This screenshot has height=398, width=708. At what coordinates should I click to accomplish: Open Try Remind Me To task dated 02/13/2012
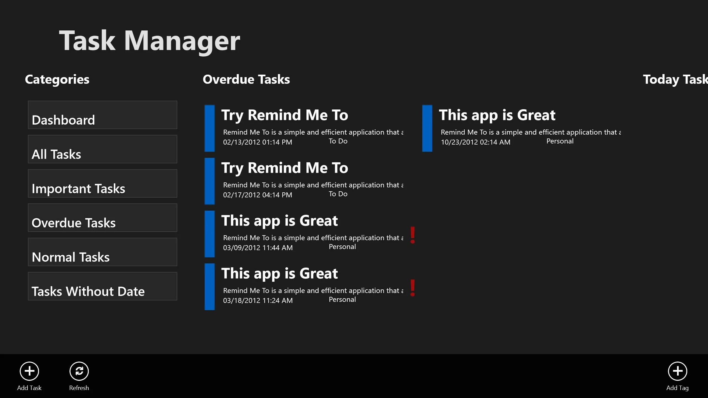coord(311,125)
